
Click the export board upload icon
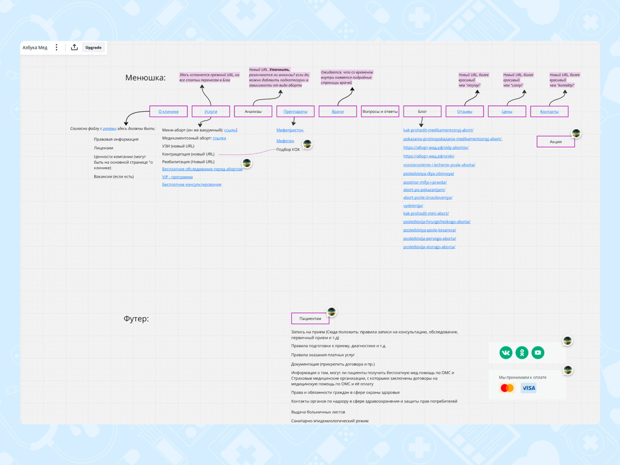[x=74, y=48]
